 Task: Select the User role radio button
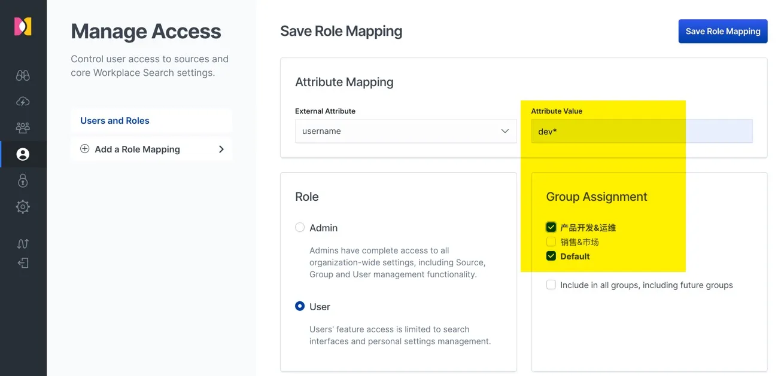tap(300, 307)
